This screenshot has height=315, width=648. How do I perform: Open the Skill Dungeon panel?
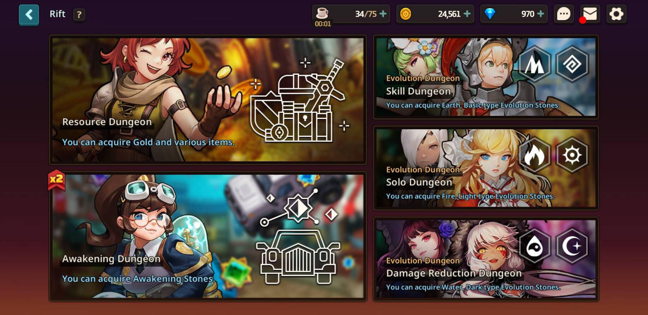pos(486,77)
